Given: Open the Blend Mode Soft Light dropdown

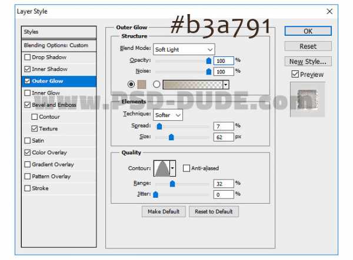Looking at the screenshot, I should (184, 49).
